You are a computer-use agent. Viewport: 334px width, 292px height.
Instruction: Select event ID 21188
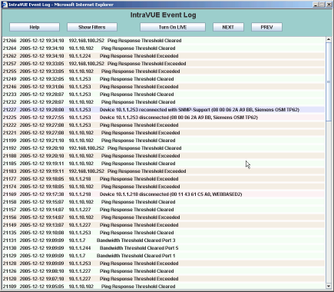tap(9, 156)
